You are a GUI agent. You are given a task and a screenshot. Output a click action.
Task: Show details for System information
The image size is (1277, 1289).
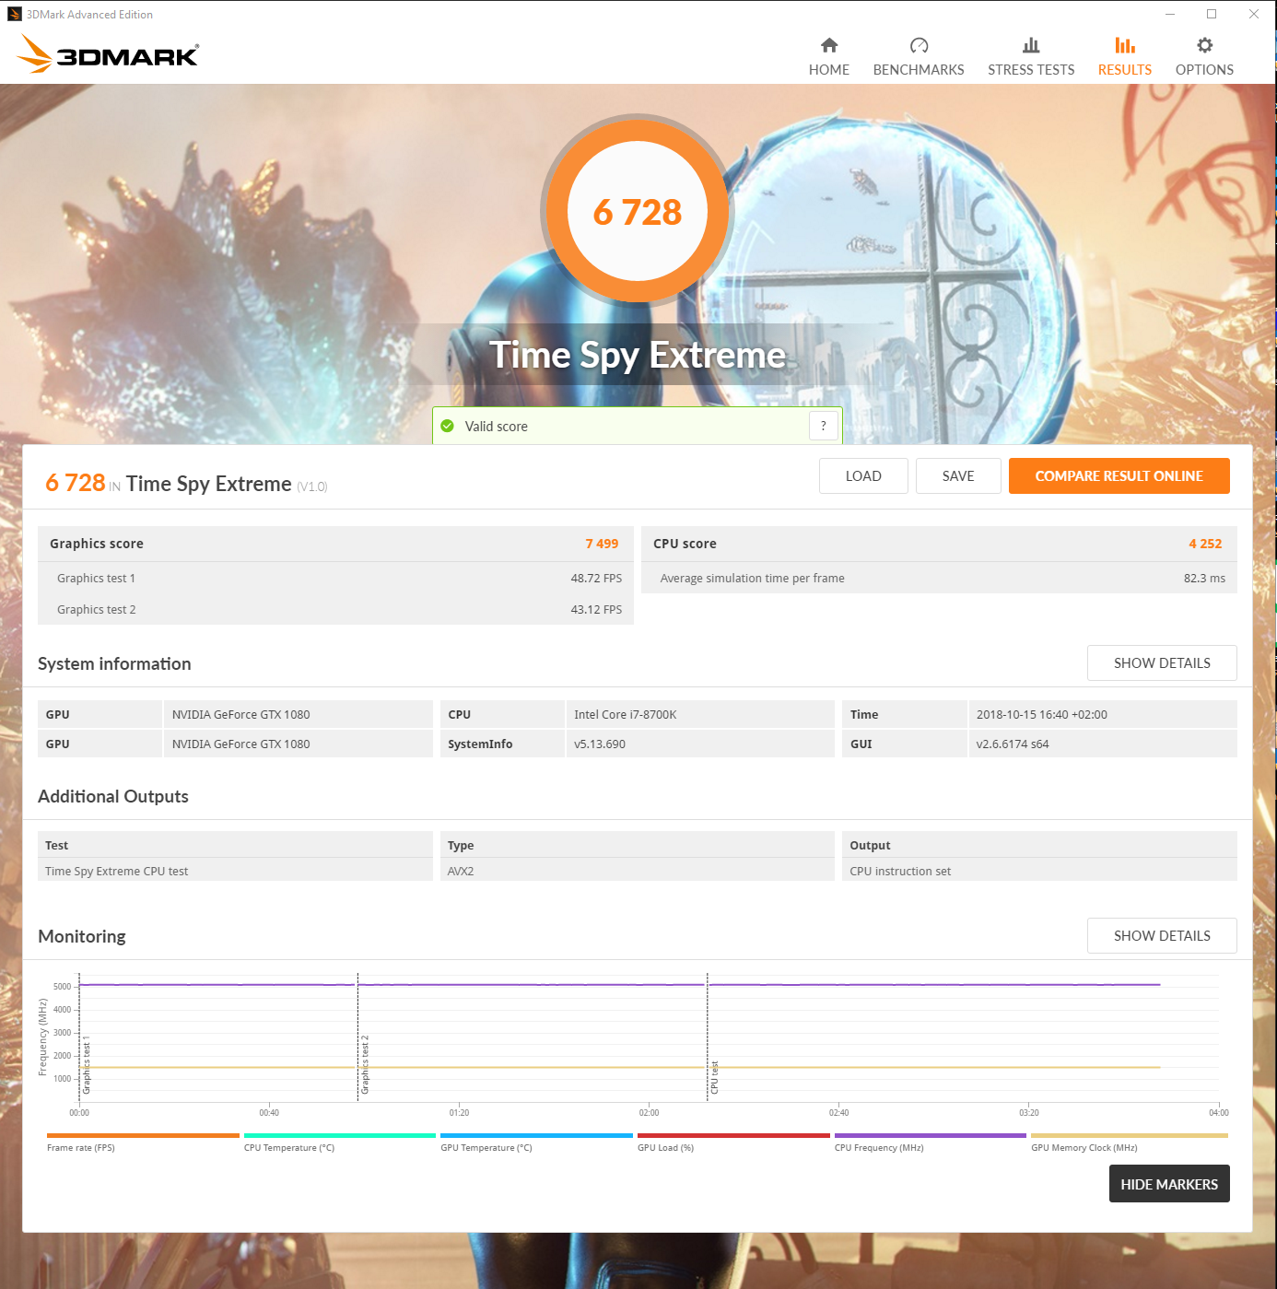[1162, 662]
